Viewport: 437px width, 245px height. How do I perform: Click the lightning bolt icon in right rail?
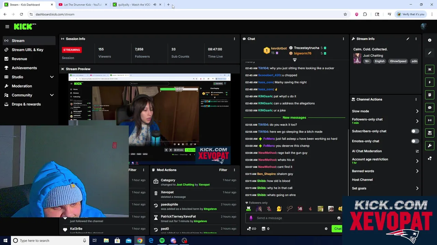coord(429,82)
